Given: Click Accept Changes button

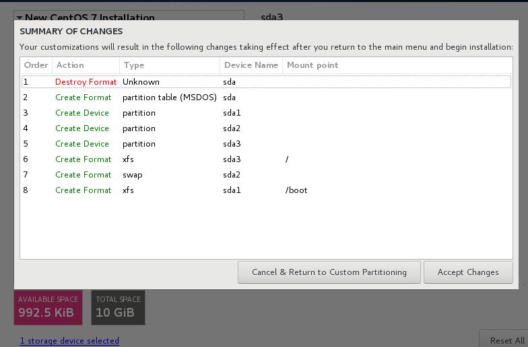Looking at the screenshot, I should (468, 272).
